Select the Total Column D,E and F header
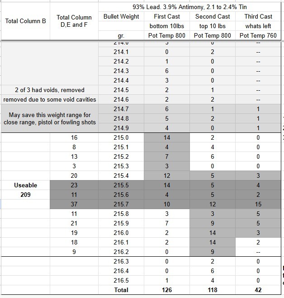 [74, 21]
